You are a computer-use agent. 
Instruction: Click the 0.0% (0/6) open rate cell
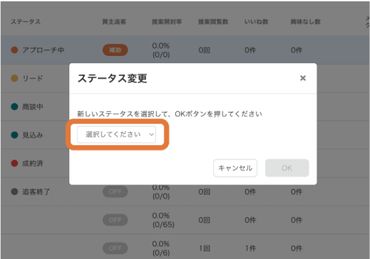tap(161, 249)
